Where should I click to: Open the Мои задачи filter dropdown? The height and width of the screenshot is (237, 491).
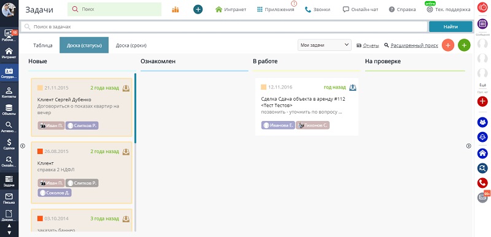[325, 45]
